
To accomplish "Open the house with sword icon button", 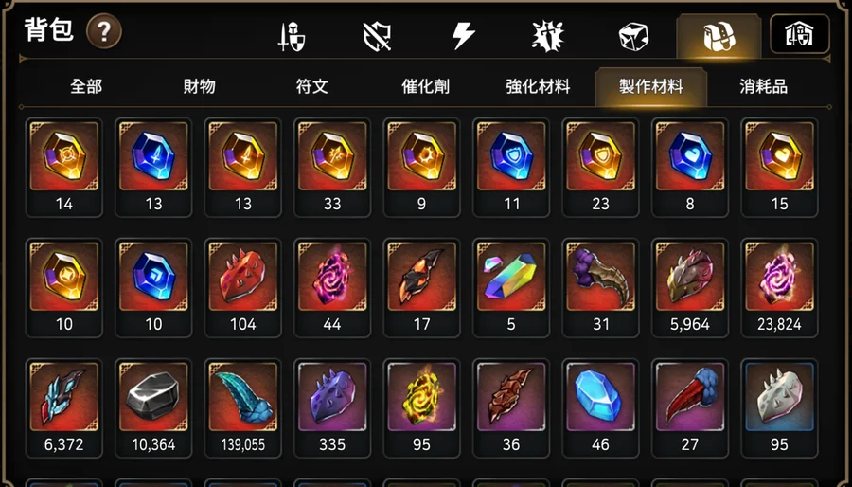I will [800, 34].
